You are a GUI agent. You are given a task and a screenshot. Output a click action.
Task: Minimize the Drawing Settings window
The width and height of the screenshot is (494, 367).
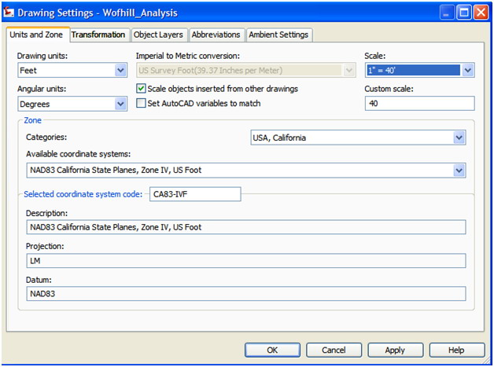[447, 13]
